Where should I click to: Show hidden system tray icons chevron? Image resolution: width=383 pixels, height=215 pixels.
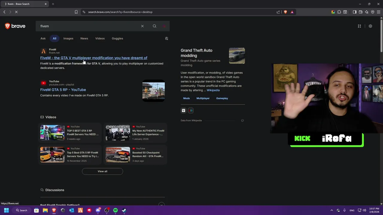(332, 210)
